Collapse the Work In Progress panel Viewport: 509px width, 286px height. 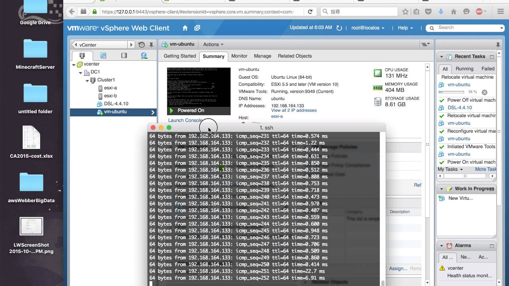441,189
